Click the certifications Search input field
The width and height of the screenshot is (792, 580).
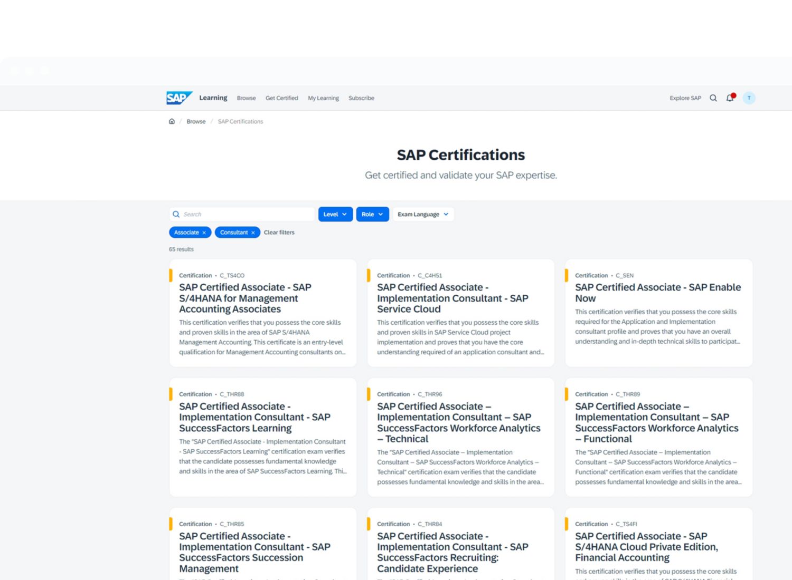[x=246, y=214]
